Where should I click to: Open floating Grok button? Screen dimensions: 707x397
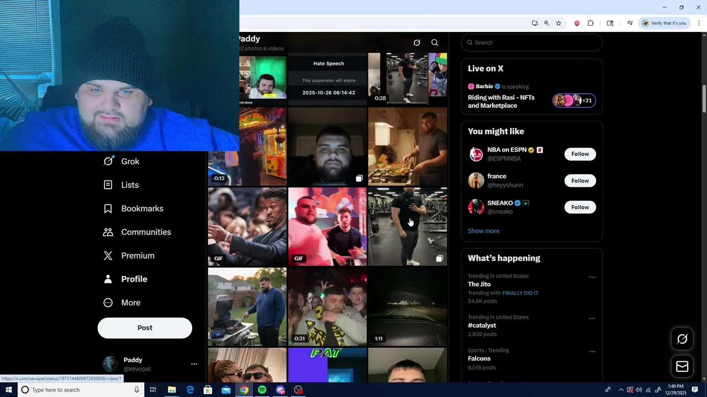(x=682, y=339)
